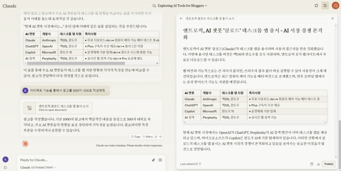The width and height of the screenshot is (341, 171).
Task: Download the artifact file
Action: pos(318,164)
